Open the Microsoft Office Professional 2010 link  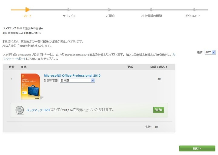(72, 76)
